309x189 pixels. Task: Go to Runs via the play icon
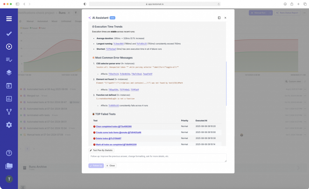pyautogui.click(x=9, y=47)
